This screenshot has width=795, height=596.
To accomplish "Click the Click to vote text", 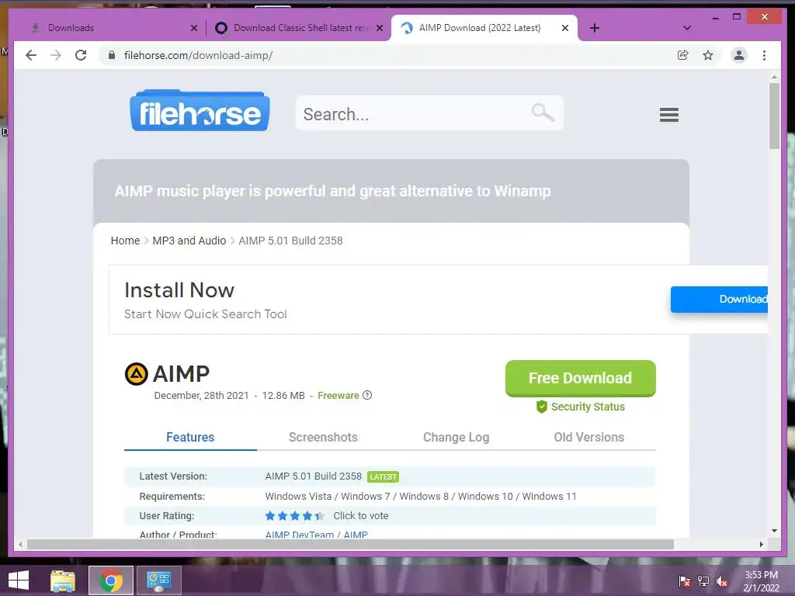I will 360,516.
